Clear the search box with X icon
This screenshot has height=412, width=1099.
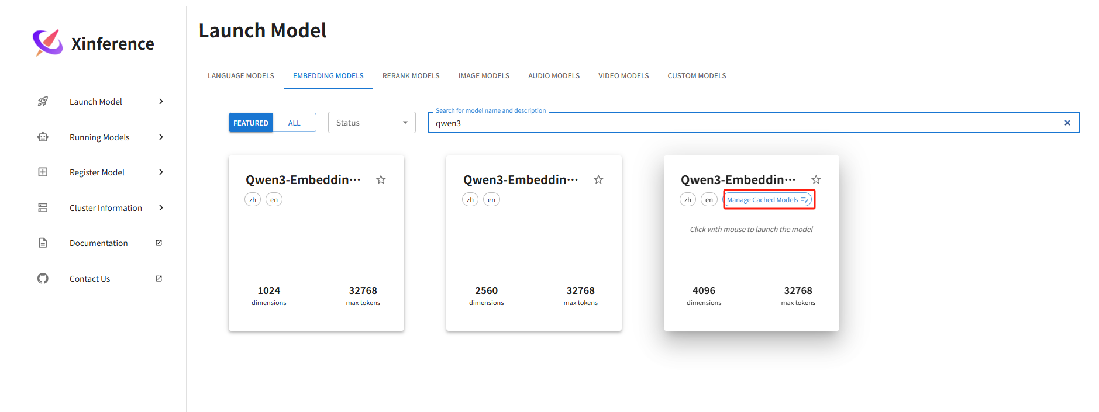pyautogui.click(x=1067, y=123)
